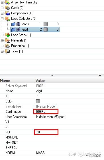The width and height of the screenshot is (104, 160).
Task: Select Titles (1) tree label
Action: click(17, 51)
